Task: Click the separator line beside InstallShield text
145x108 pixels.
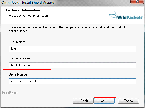Action: pyautogui.click(x=81, y=93)
